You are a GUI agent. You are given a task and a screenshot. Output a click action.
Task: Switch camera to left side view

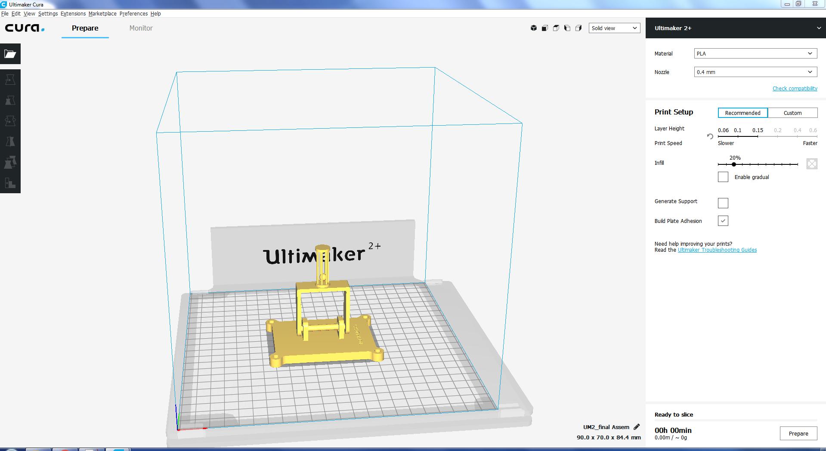(567, 28)
